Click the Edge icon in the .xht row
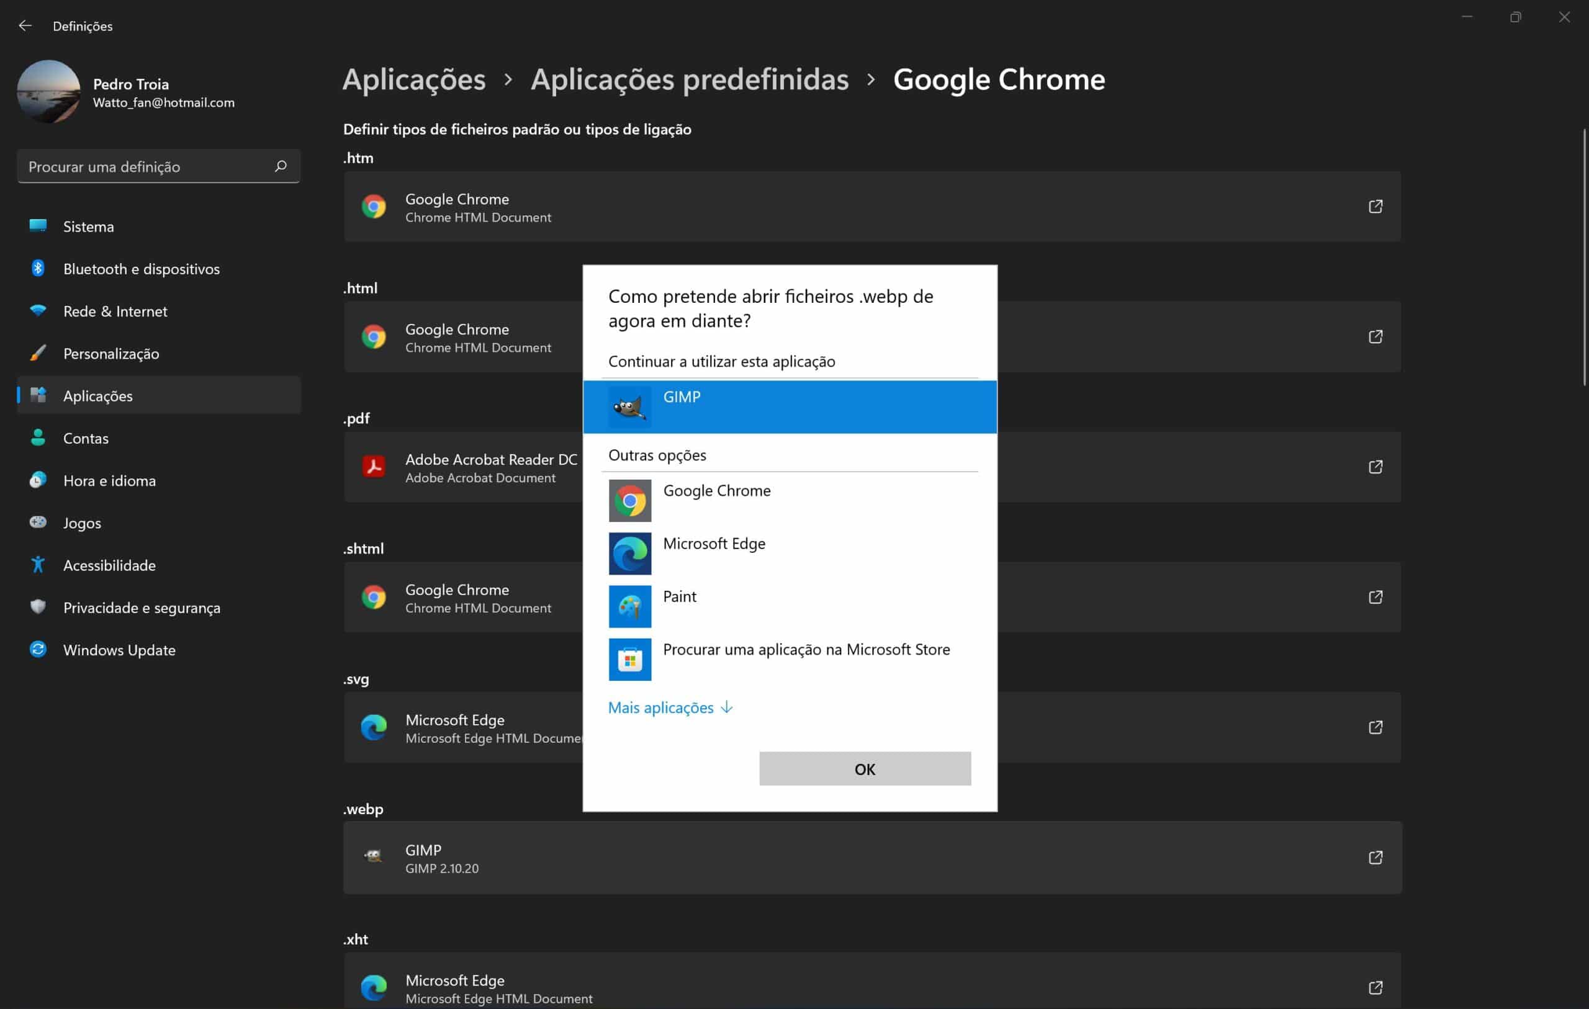1589x1009 pixels. point(374,987)
